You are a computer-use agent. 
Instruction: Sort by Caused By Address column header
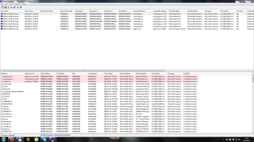[160, 11]
